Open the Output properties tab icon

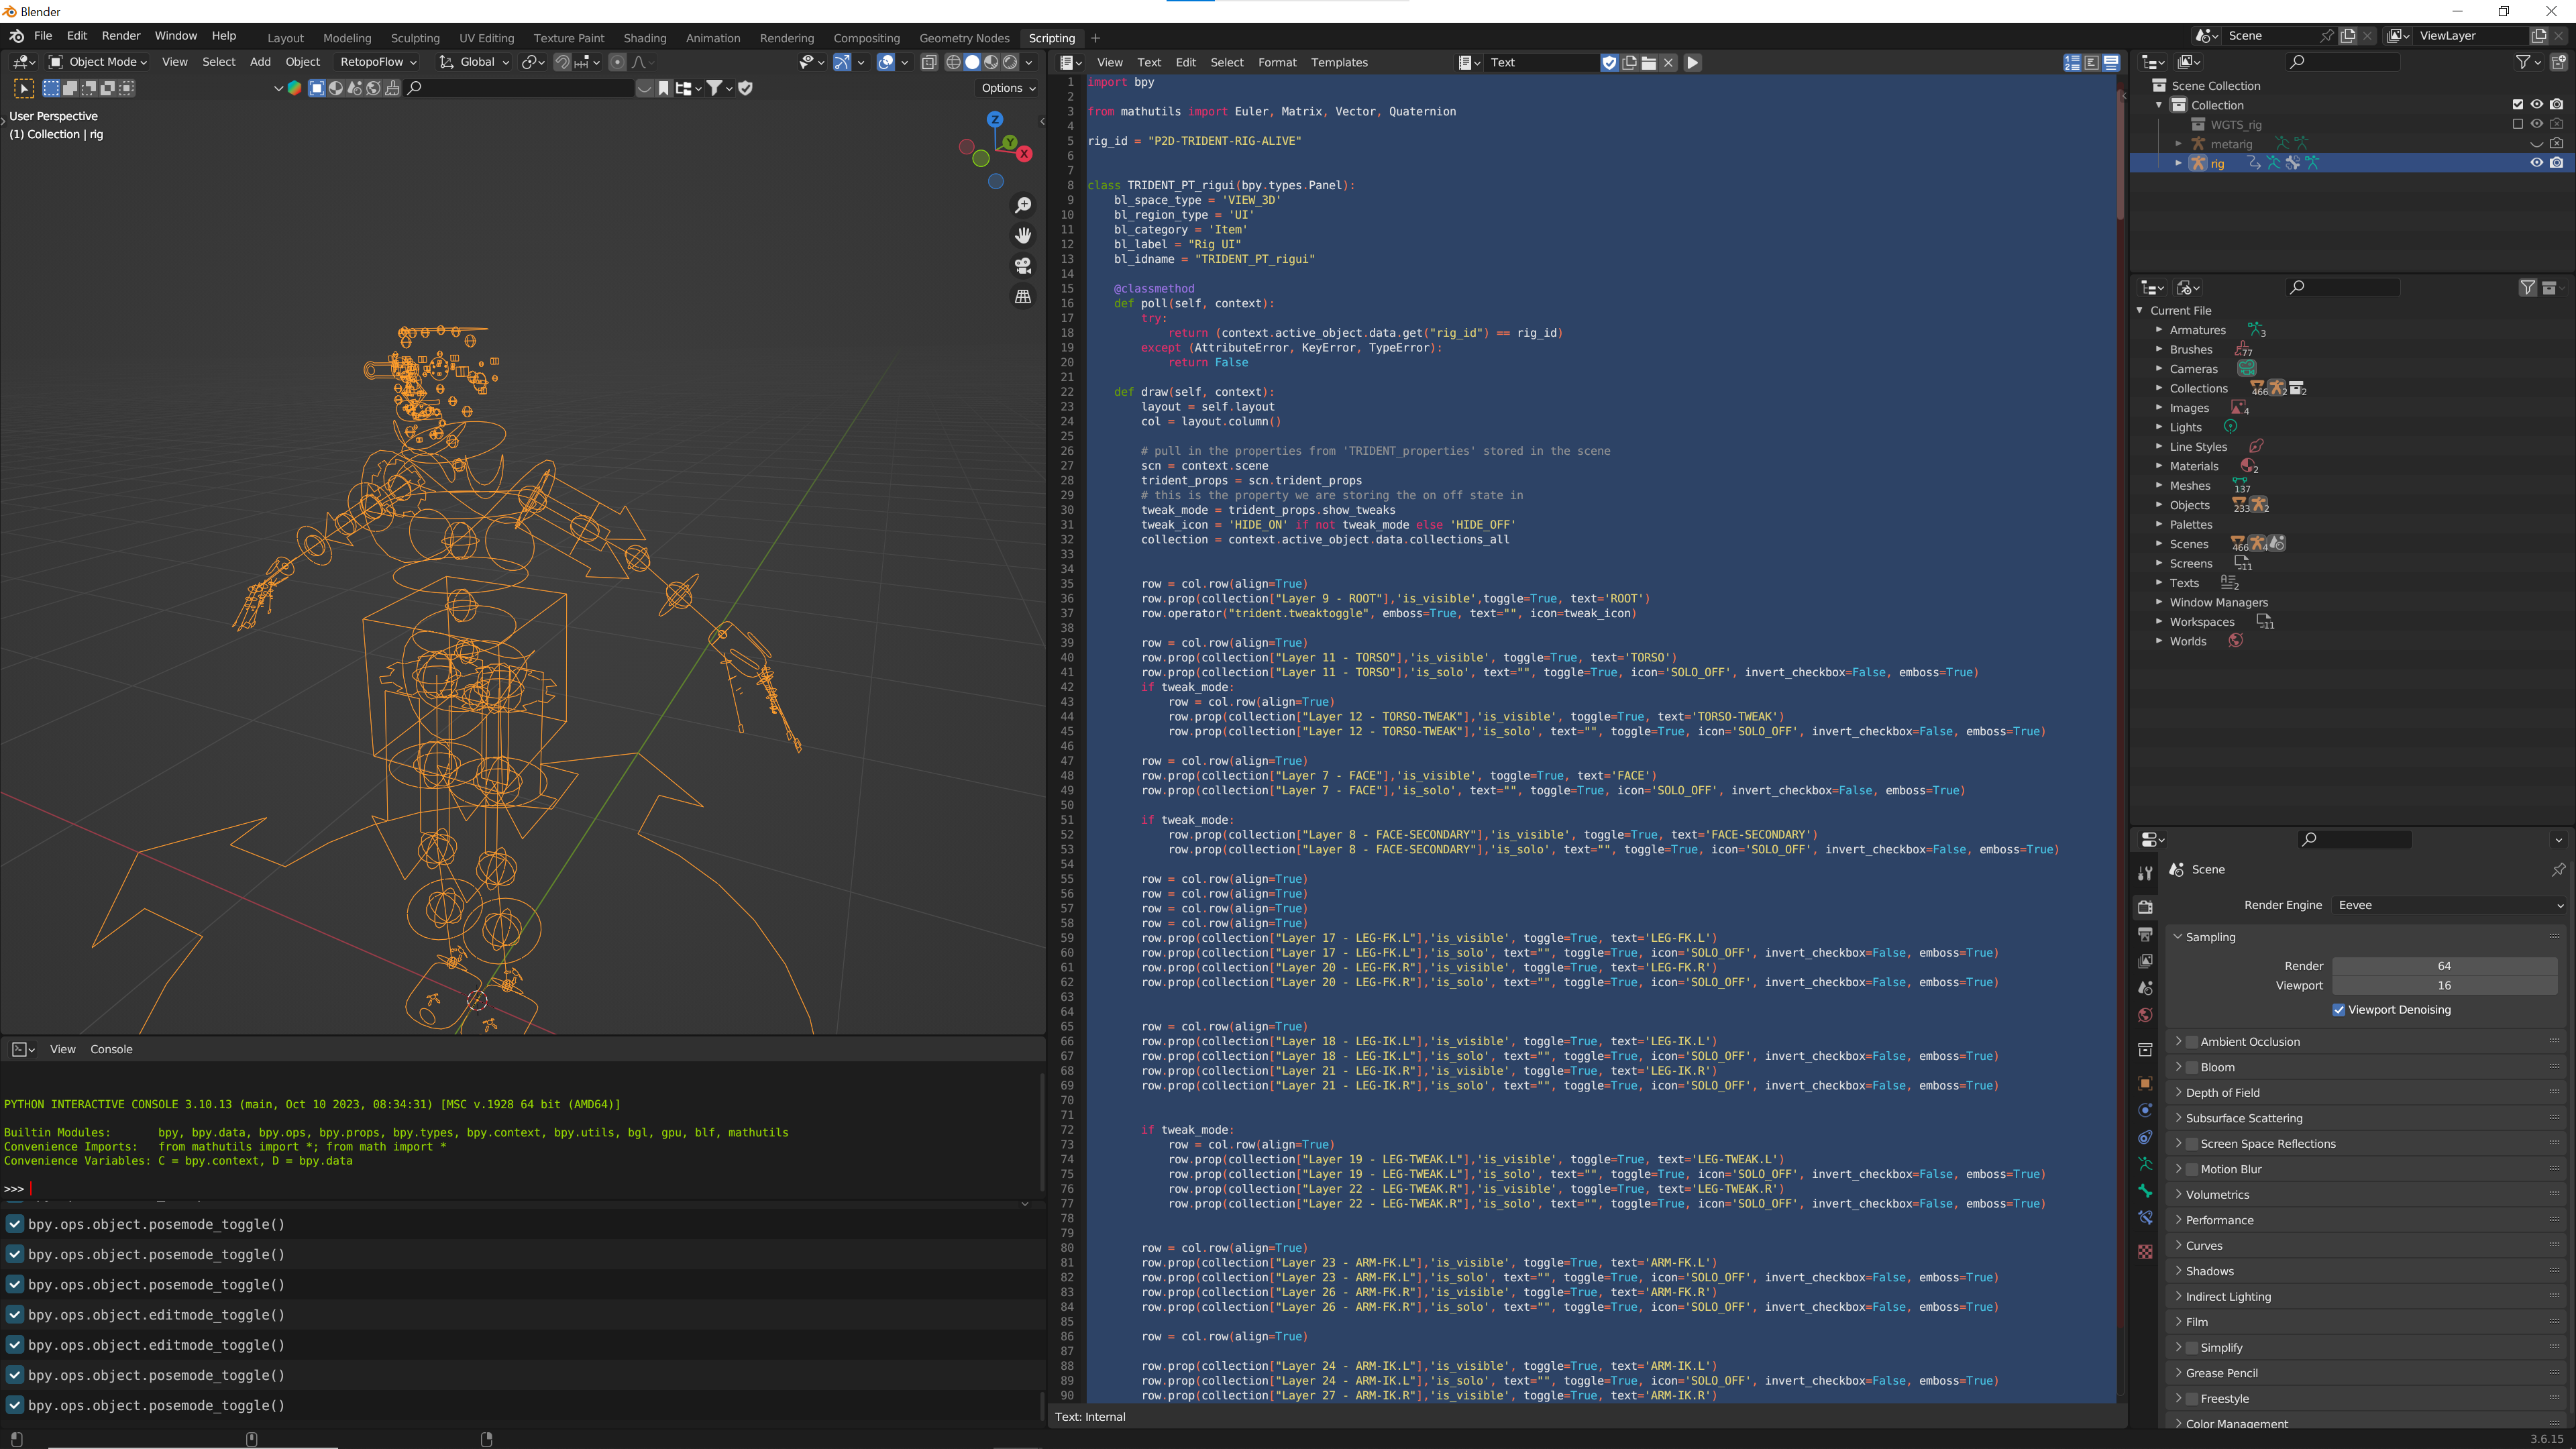click(x=2145, y=934)
